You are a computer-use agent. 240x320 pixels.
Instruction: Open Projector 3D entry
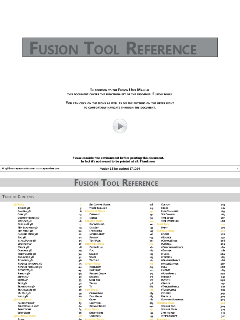click(26, 257)
